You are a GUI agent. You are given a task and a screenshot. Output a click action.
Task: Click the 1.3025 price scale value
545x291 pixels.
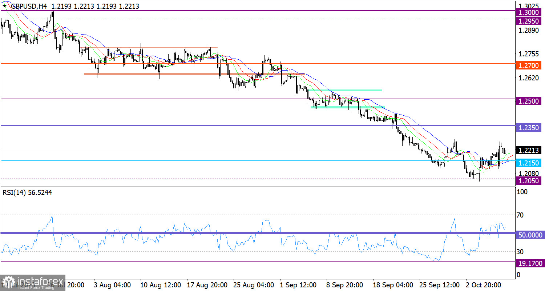click(x=529, y=6)
